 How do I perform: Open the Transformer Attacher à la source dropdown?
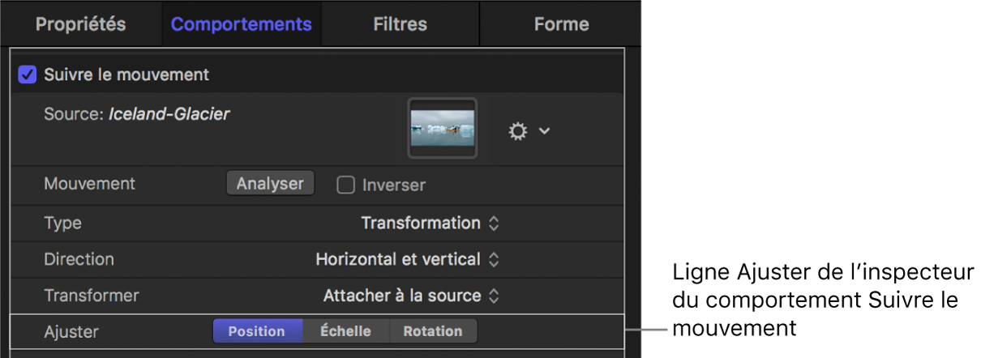[x=411, y=296]
